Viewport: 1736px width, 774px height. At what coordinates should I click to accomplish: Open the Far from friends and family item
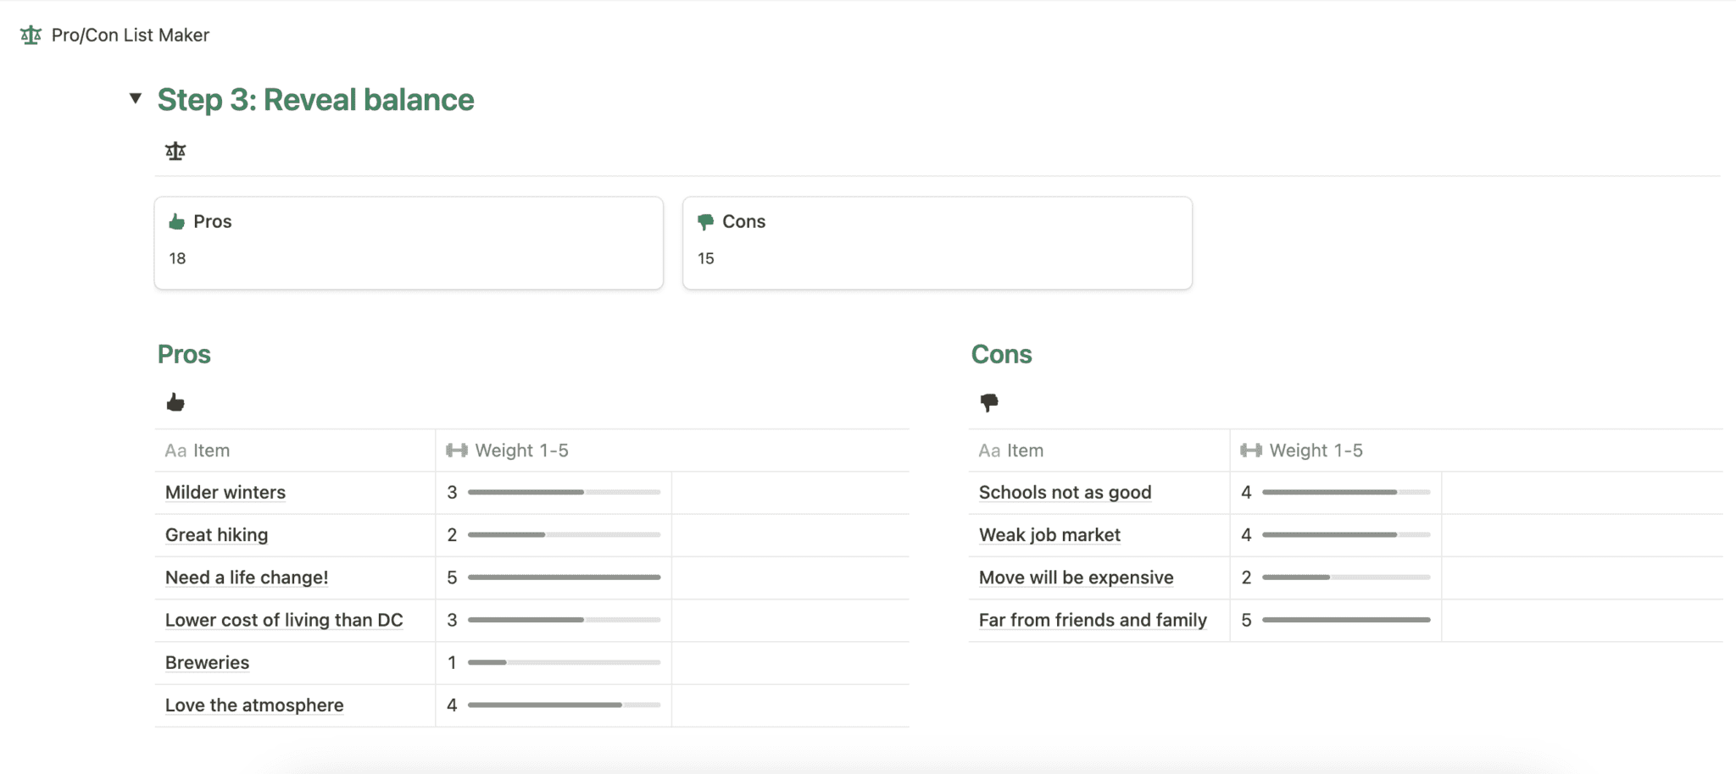tap(1093, 619)
